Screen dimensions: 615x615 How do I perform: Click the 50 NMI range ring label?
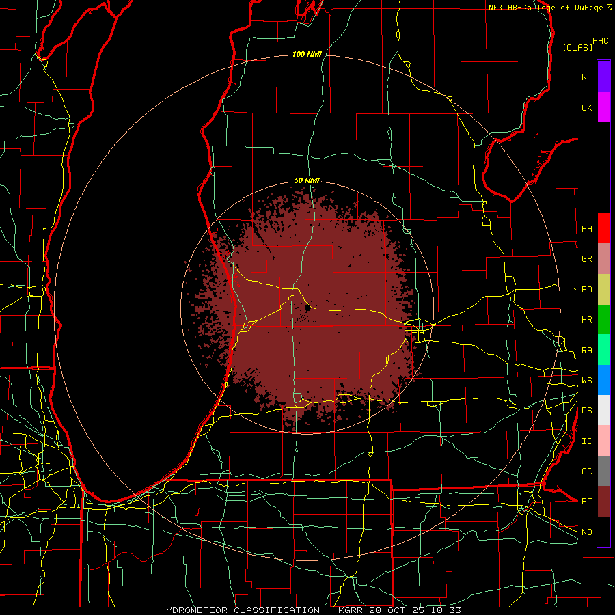[307, 180]
